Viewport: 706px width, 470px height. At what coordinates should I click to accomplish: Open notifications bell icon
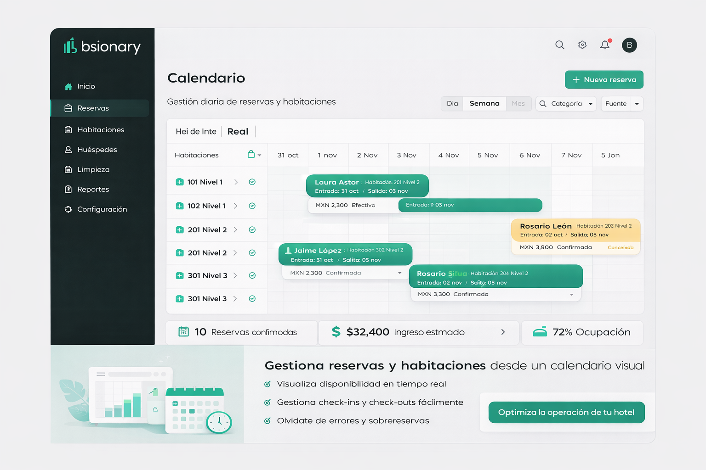point(605,45)
